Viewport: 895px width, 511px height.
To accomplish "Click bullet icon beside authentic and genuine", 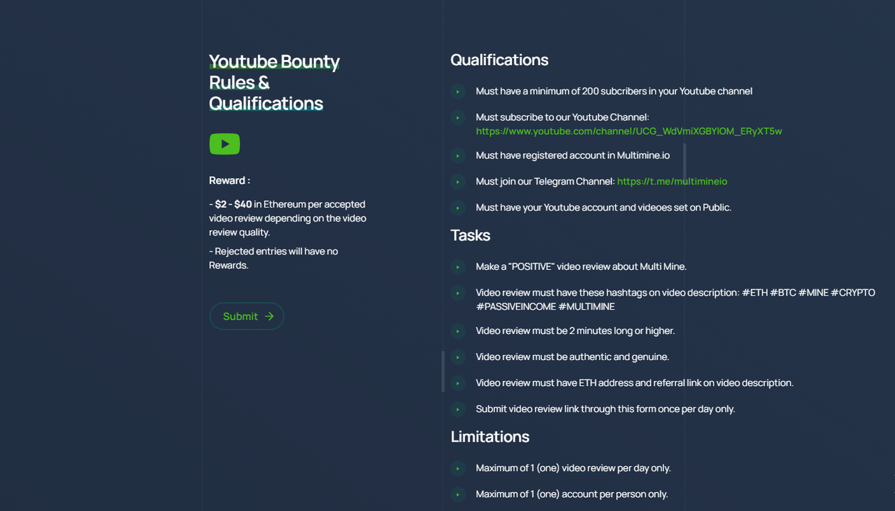I will point(458,357).
